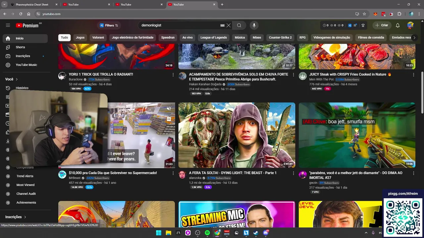Expand the Você section

coord(12,79)
